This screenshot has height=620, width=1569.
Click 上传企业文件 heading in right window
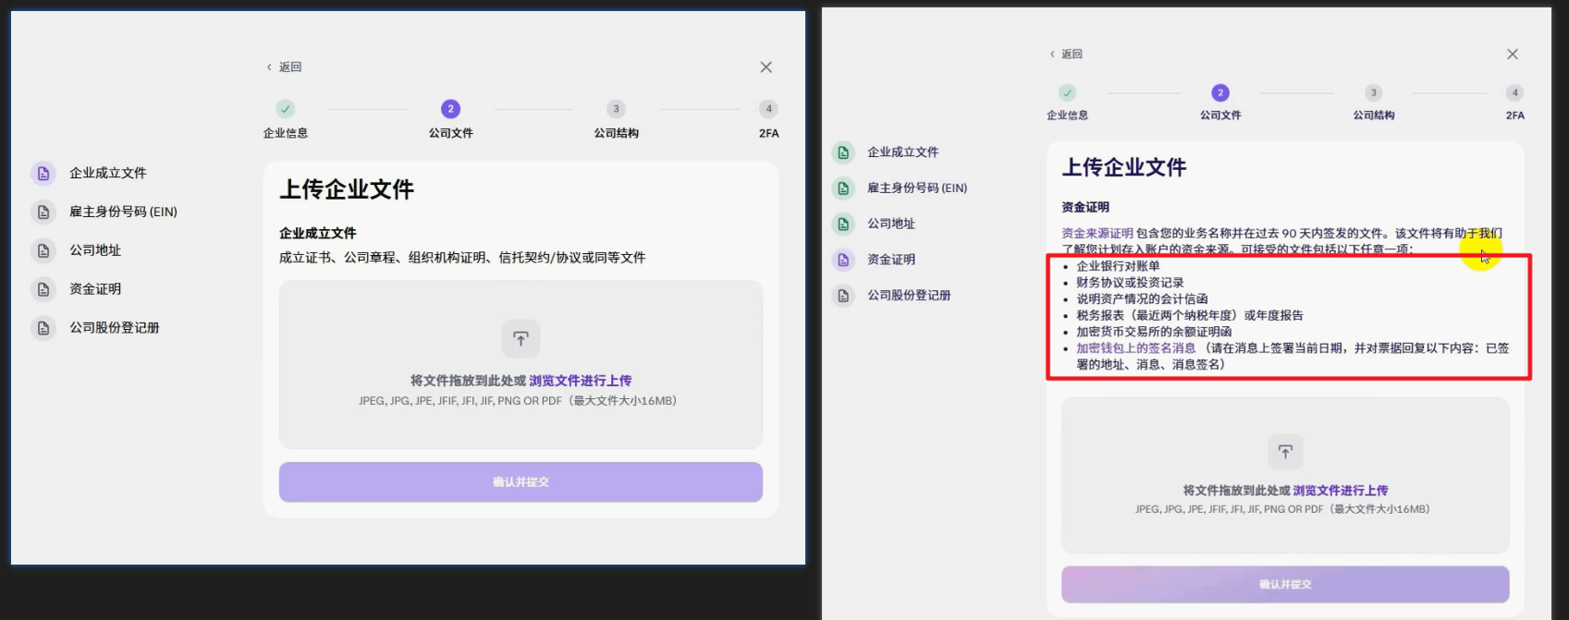tap(1124, 167)
